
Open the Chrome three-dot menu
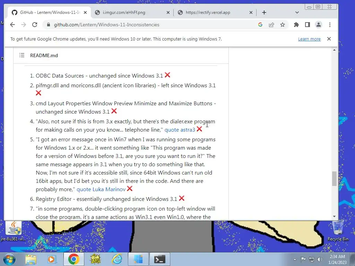point(330,25)
